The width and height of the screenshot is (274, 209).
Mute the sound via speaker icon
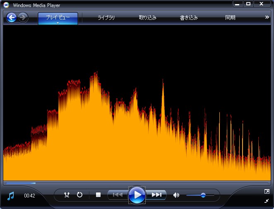[176, 195]
